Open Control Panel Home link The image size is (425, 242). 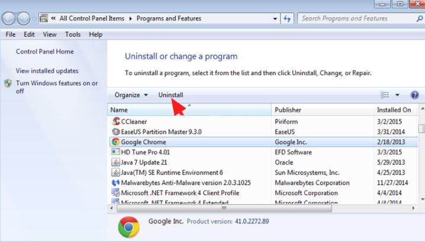click(x=45, y=51)
